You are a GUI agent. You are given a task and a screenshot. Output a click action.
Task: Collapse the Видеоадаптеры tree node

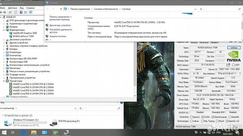(4, 30)
